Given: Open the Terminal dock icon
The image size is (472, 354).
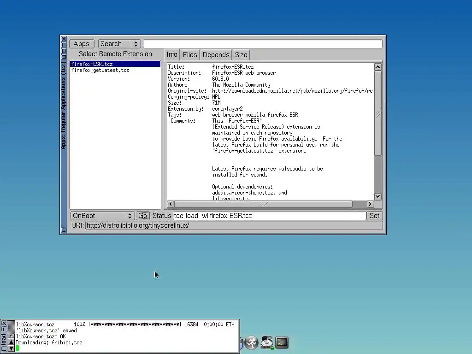Looking at the screenshot, I should coord(282,342).
